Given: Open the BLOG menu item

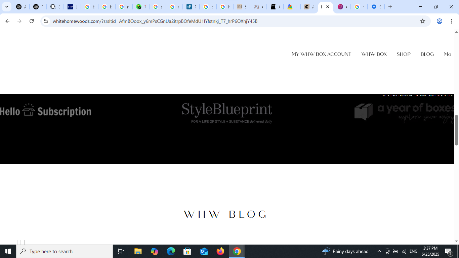Looking at the screenshot, I should [x=427, y=54].
